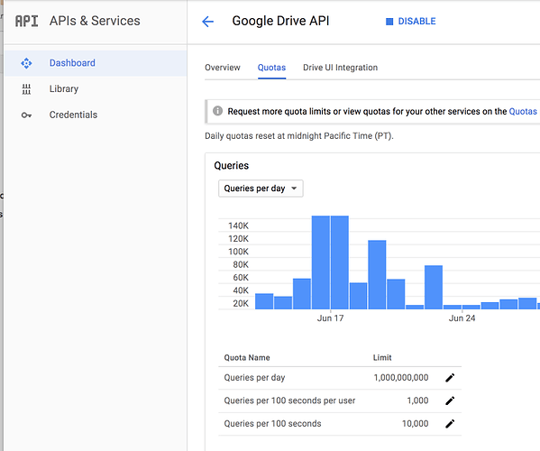The image size is (540, 451).
Task: Click the Credentials key icon
Action: pos(26,115)
